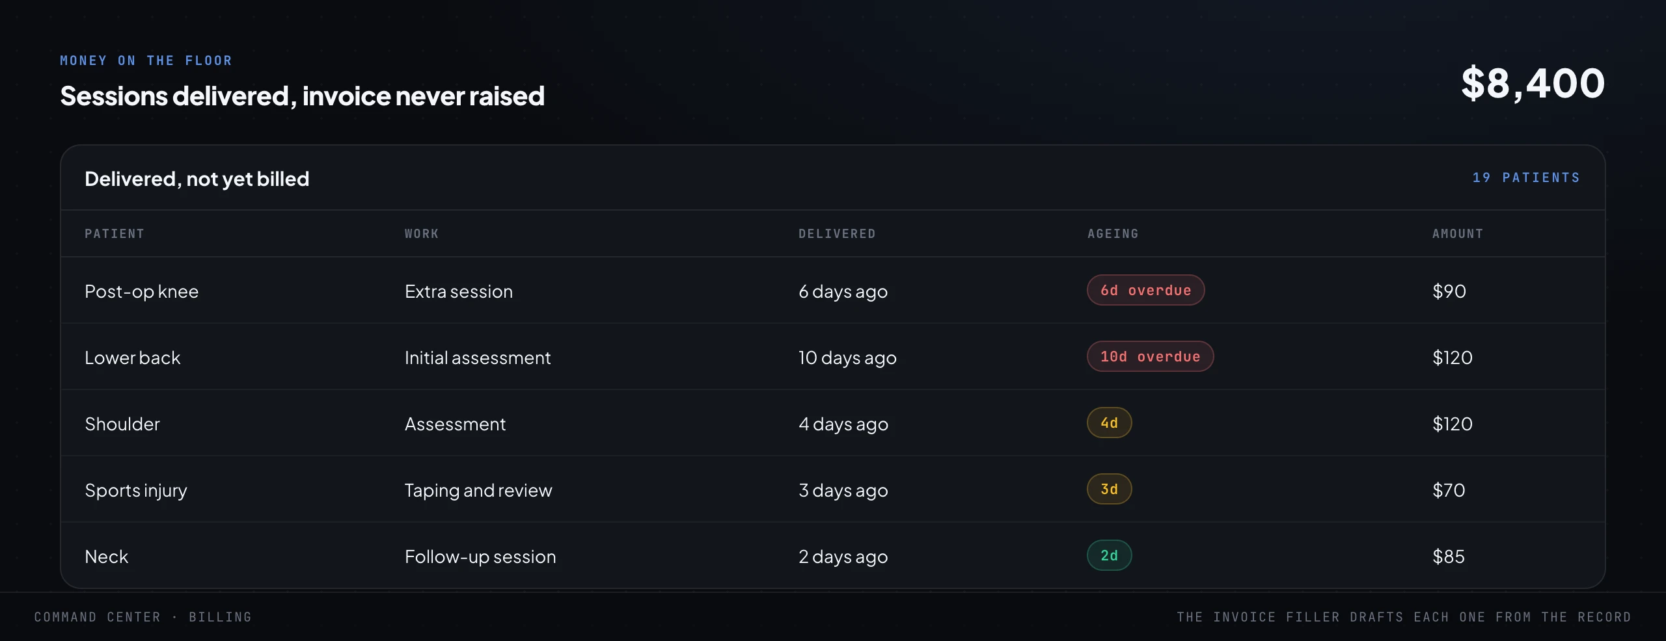Click the 6d overdue badge
The image size is (1666, 641).
coord(1145,291)
